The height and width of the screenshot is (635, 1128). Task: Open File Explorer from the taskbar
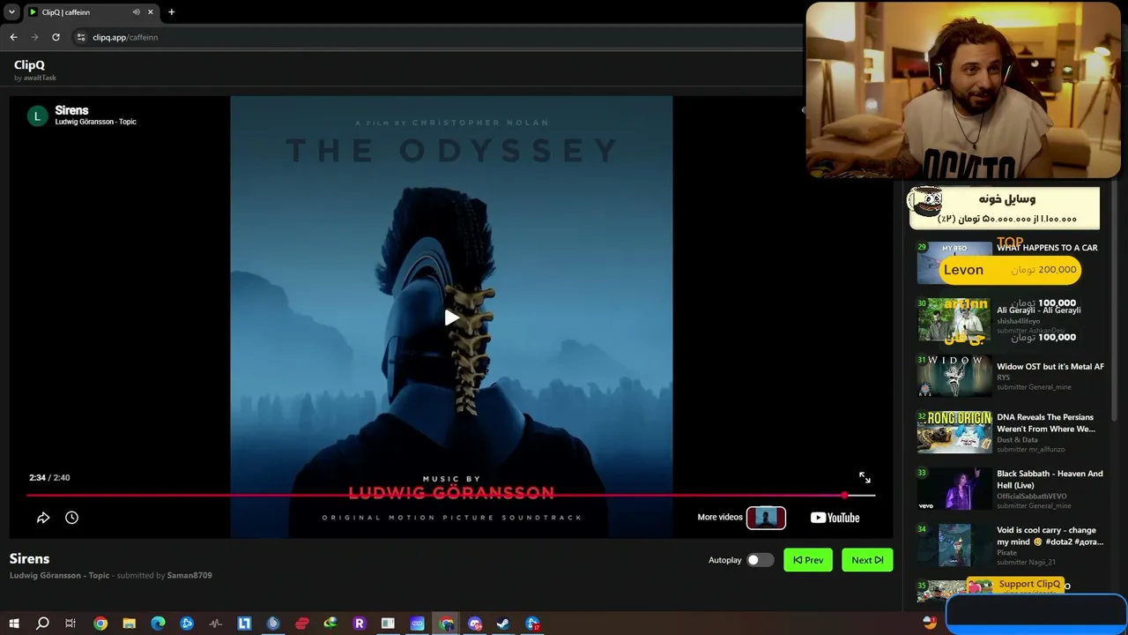130,624
